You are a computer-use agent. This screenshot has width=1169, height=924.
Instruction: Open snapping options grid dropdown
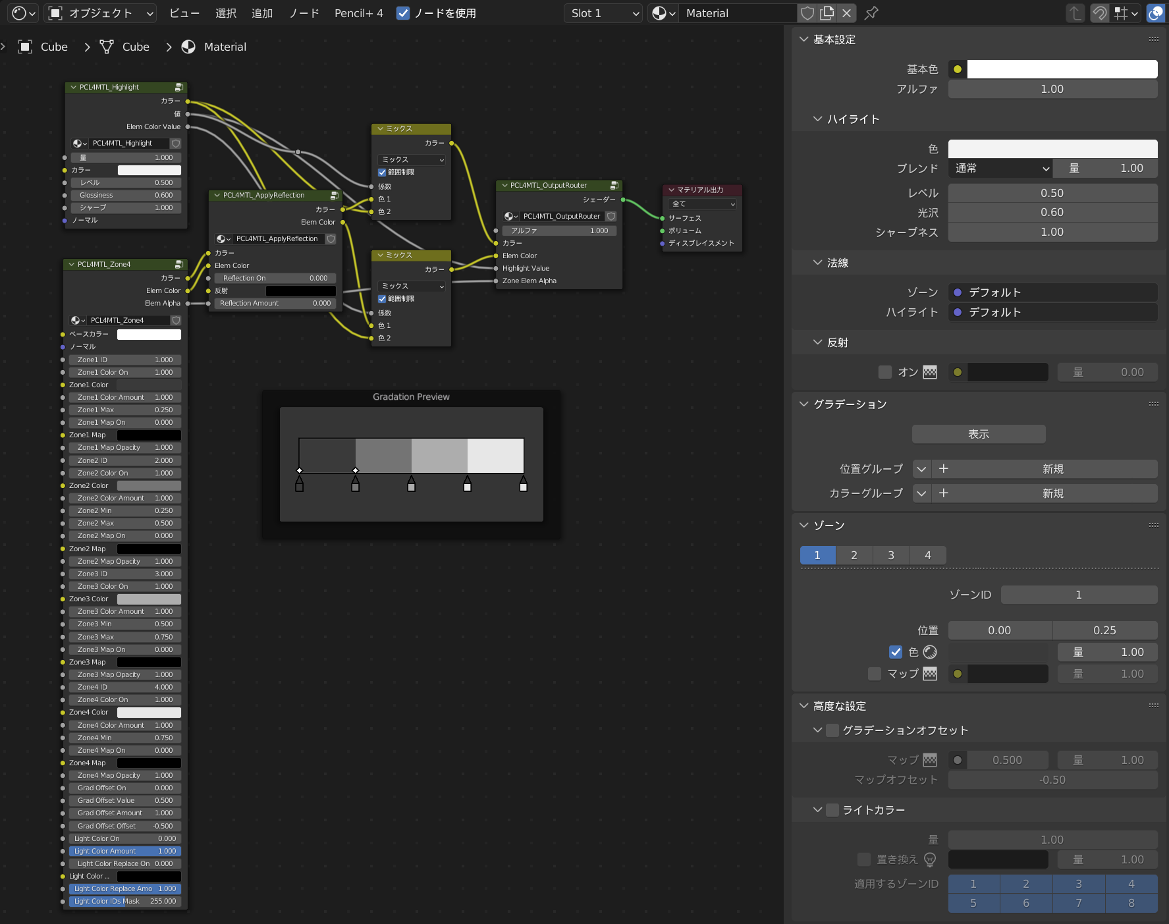tap(1126, 13)
